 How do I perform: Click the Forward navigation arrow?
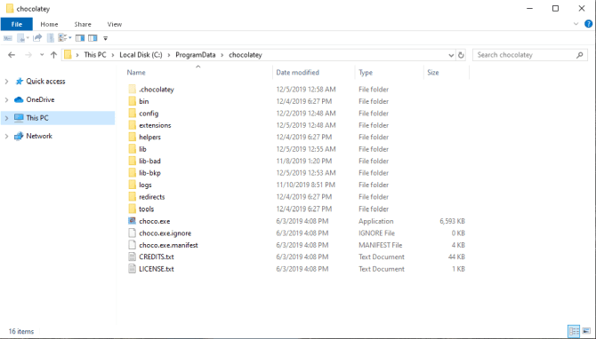tap(28, 55)
